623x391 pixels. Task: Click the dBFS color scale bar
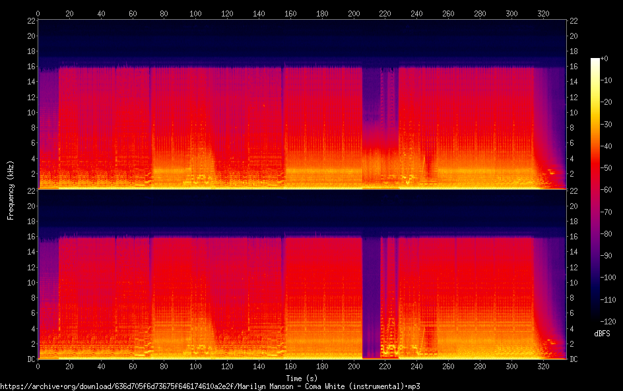pos(595,191)
